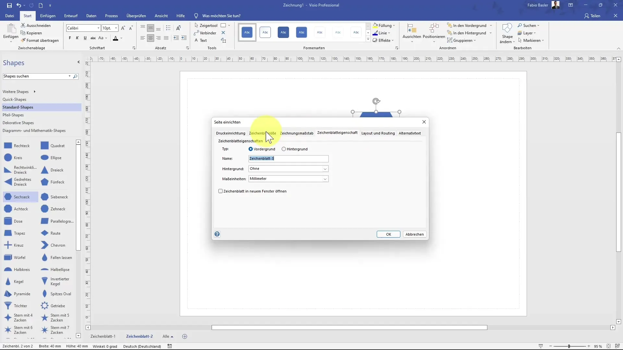The height and width of the screenshot is (350, 623).
Task: Click the rotation handle above shape
Action: [x=376, y=101]
